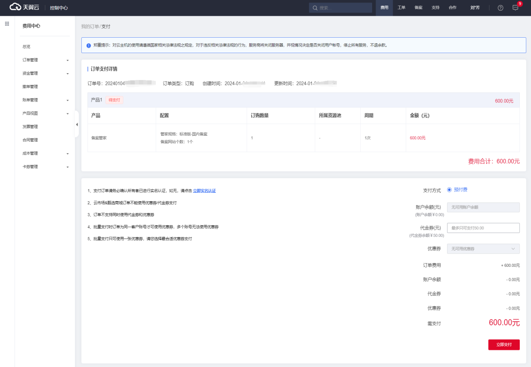Viewport: 531px width, 367px height.
Task: Click the 产品1 header label
Action: [97, 100]
